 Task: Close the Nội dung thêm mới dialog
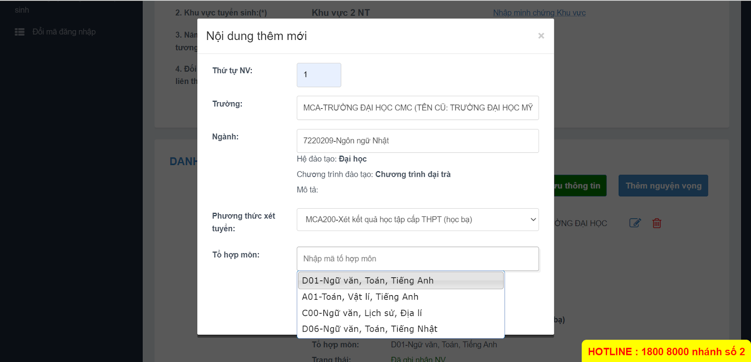pyautogui.click(x=541, y=36)
